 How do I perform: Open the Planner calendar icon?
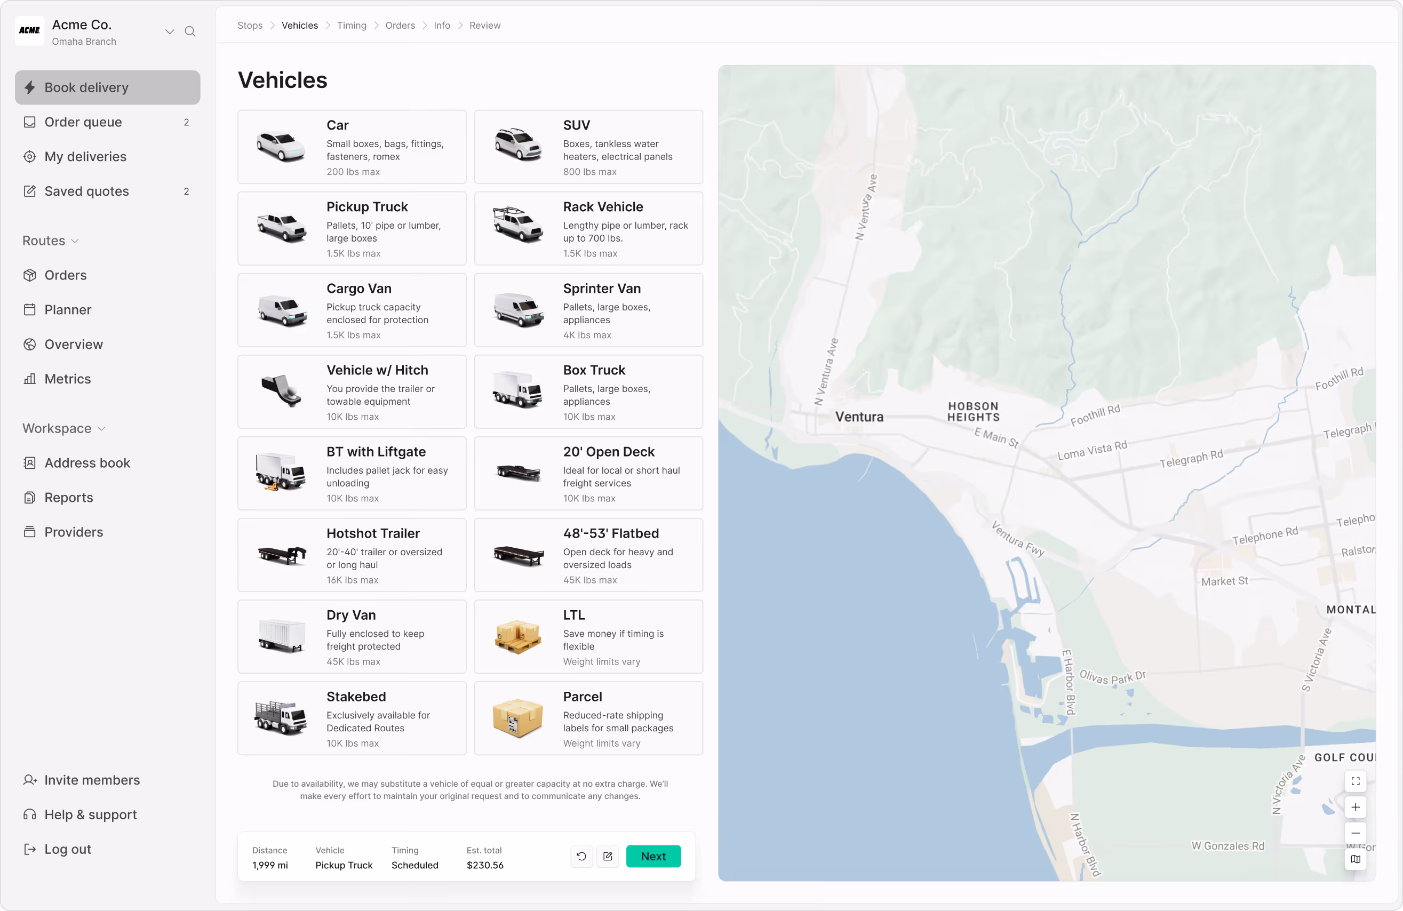tap(30, 309)
